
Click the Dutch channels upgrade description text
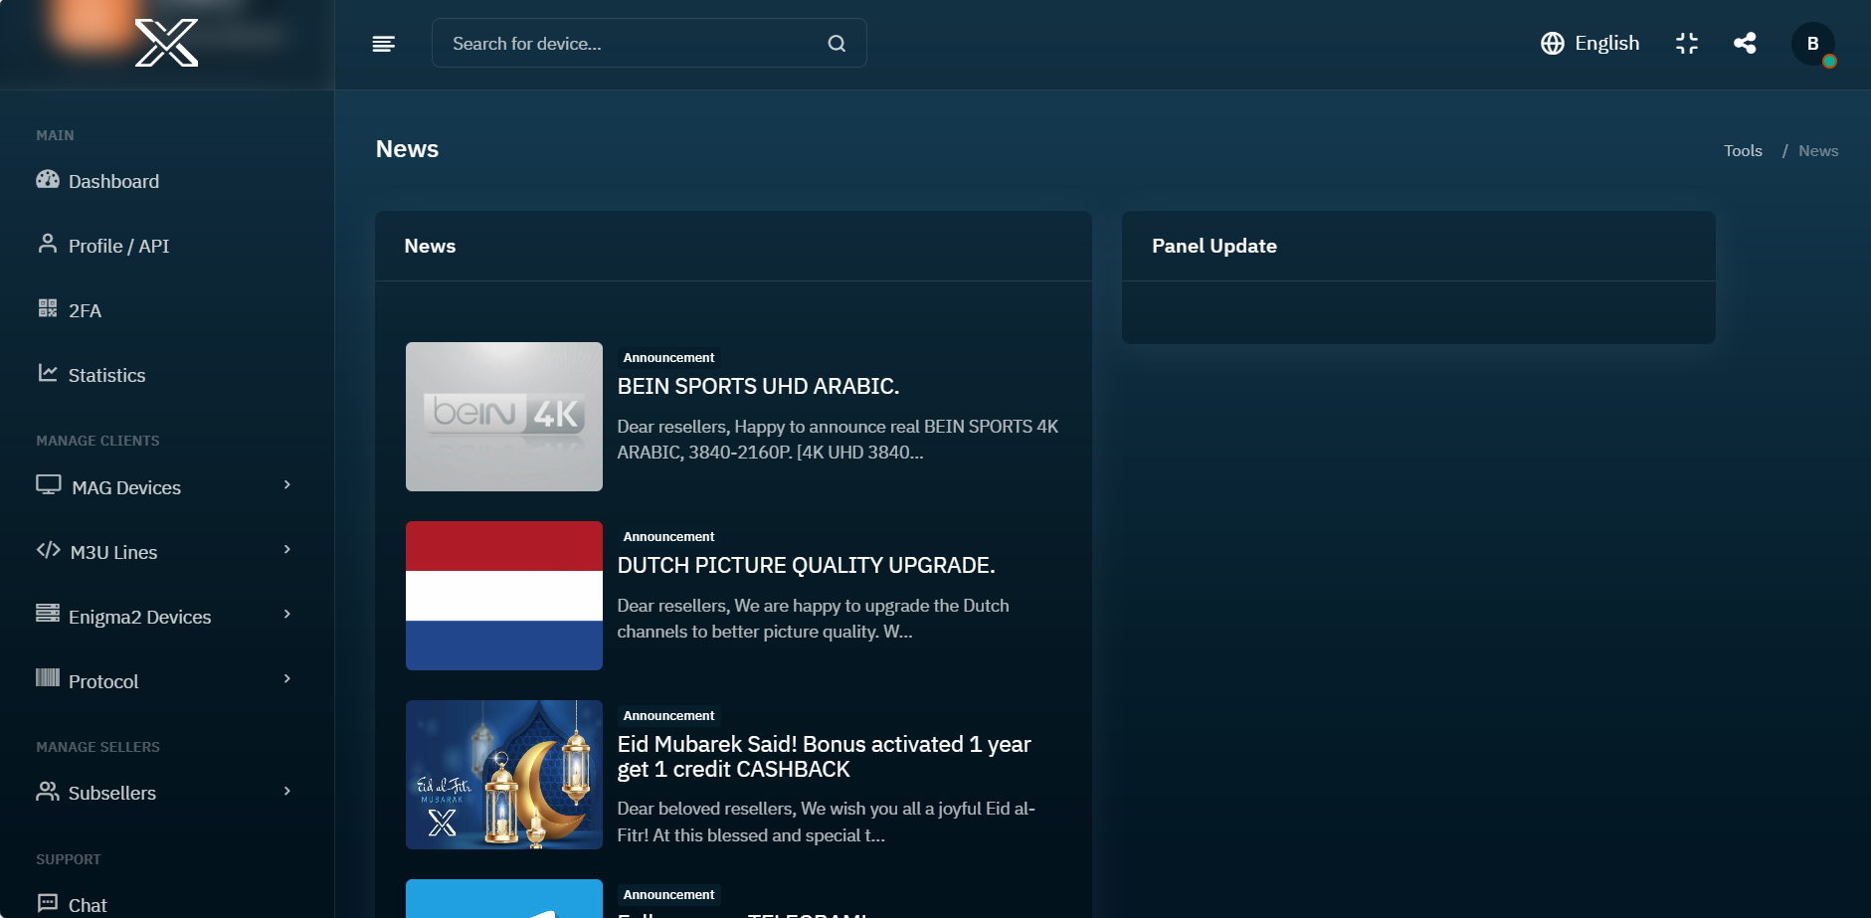coord(813,619)
